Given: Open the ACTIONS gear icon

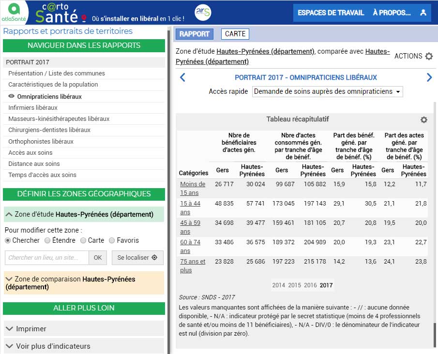Looking at the screenshot, I should tap(429, 56).
